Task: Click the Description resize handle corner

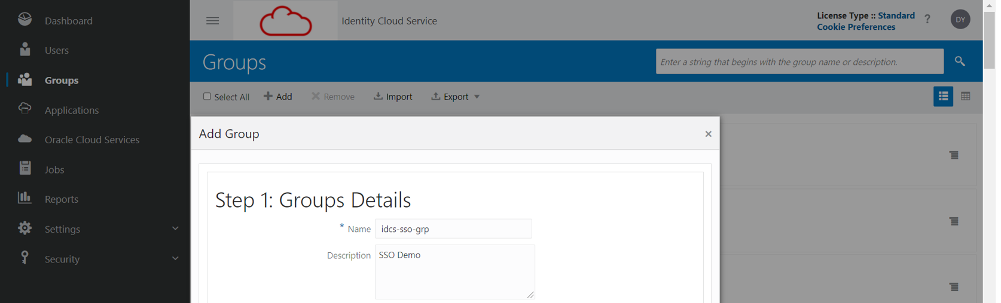Action: click(530, 295)
